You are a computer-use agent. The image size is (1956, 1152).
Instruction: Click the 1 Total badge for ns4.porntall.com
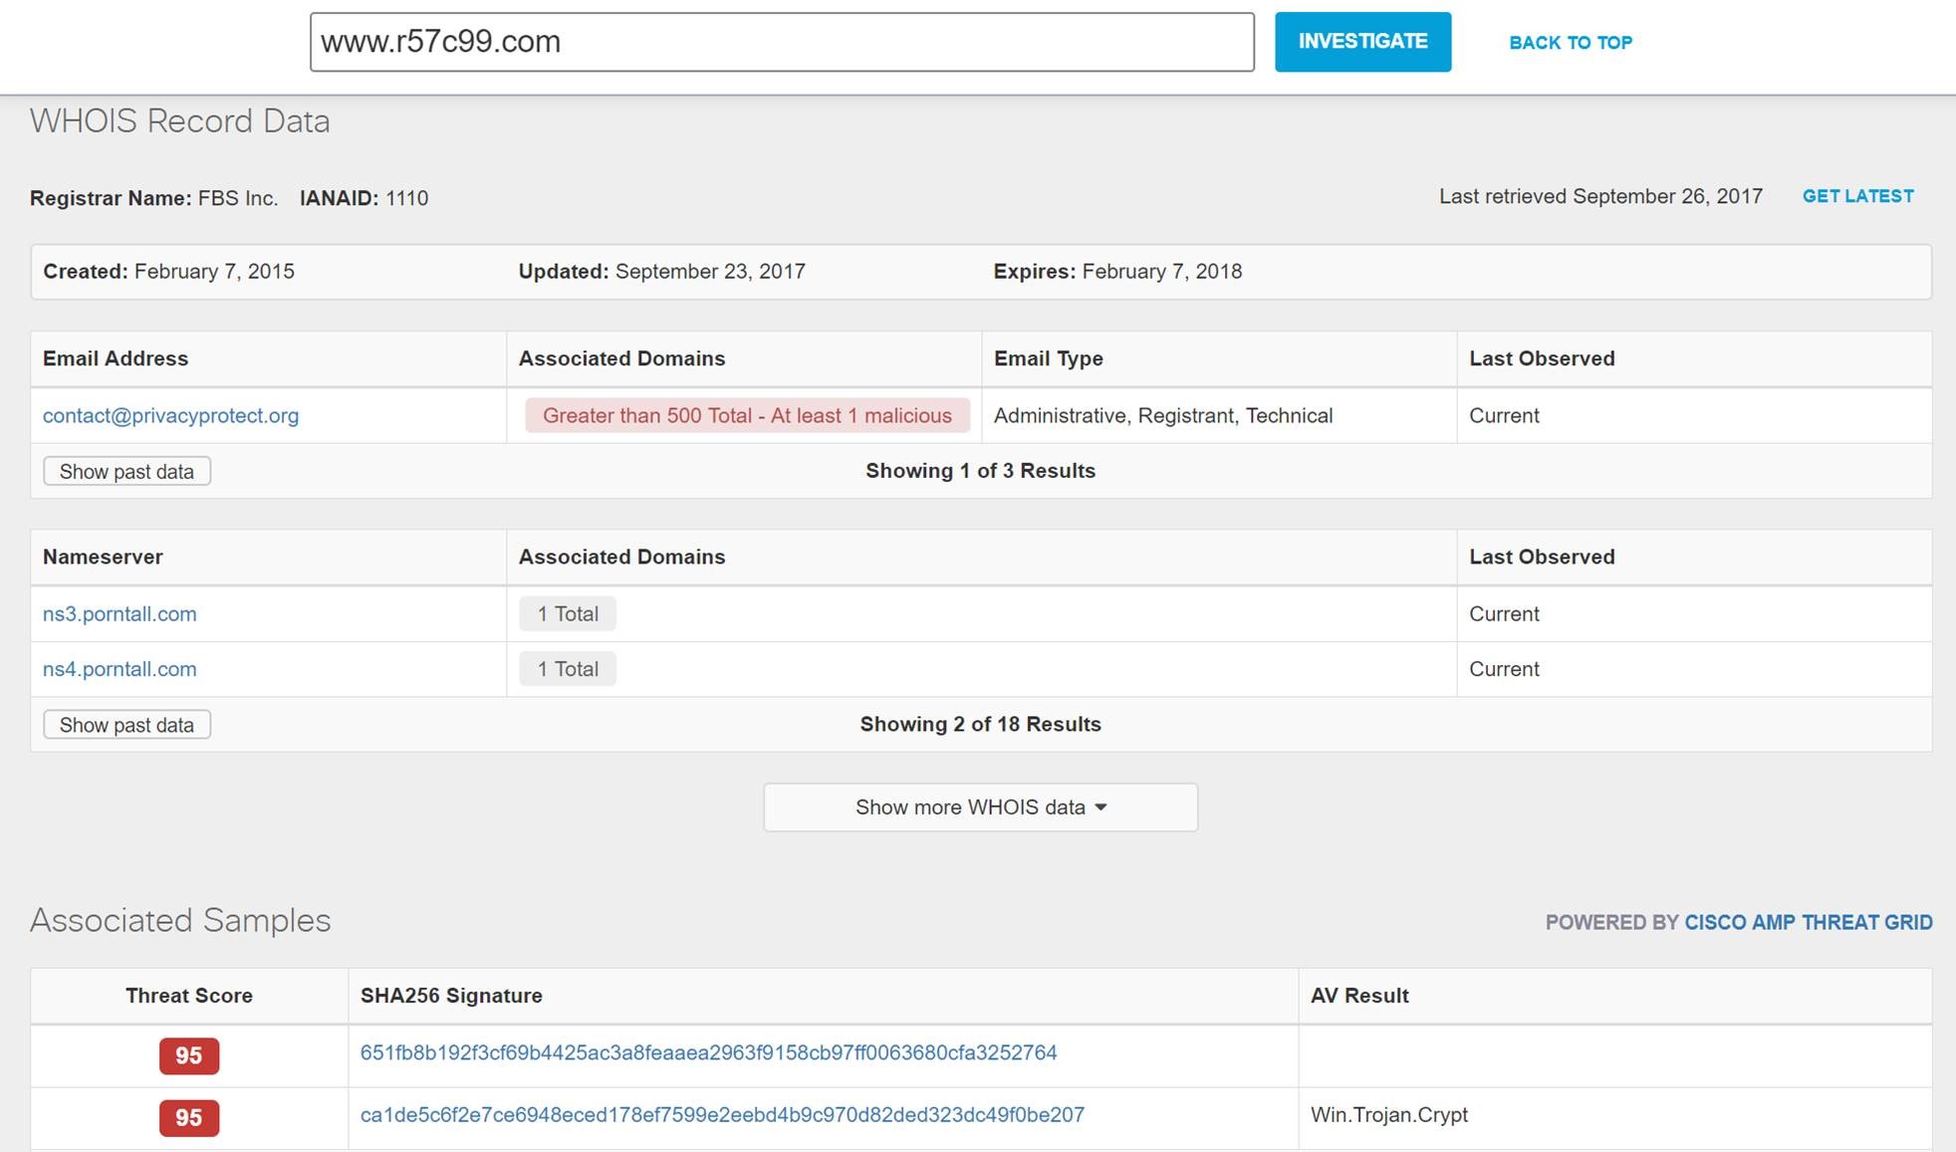[568, 669]
